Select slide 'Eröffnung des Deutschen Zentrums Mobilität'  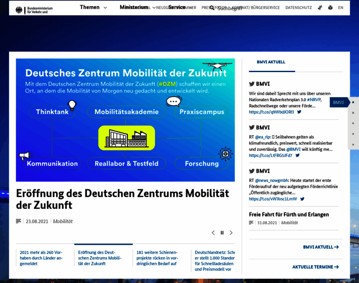click(x=100, y=258)
